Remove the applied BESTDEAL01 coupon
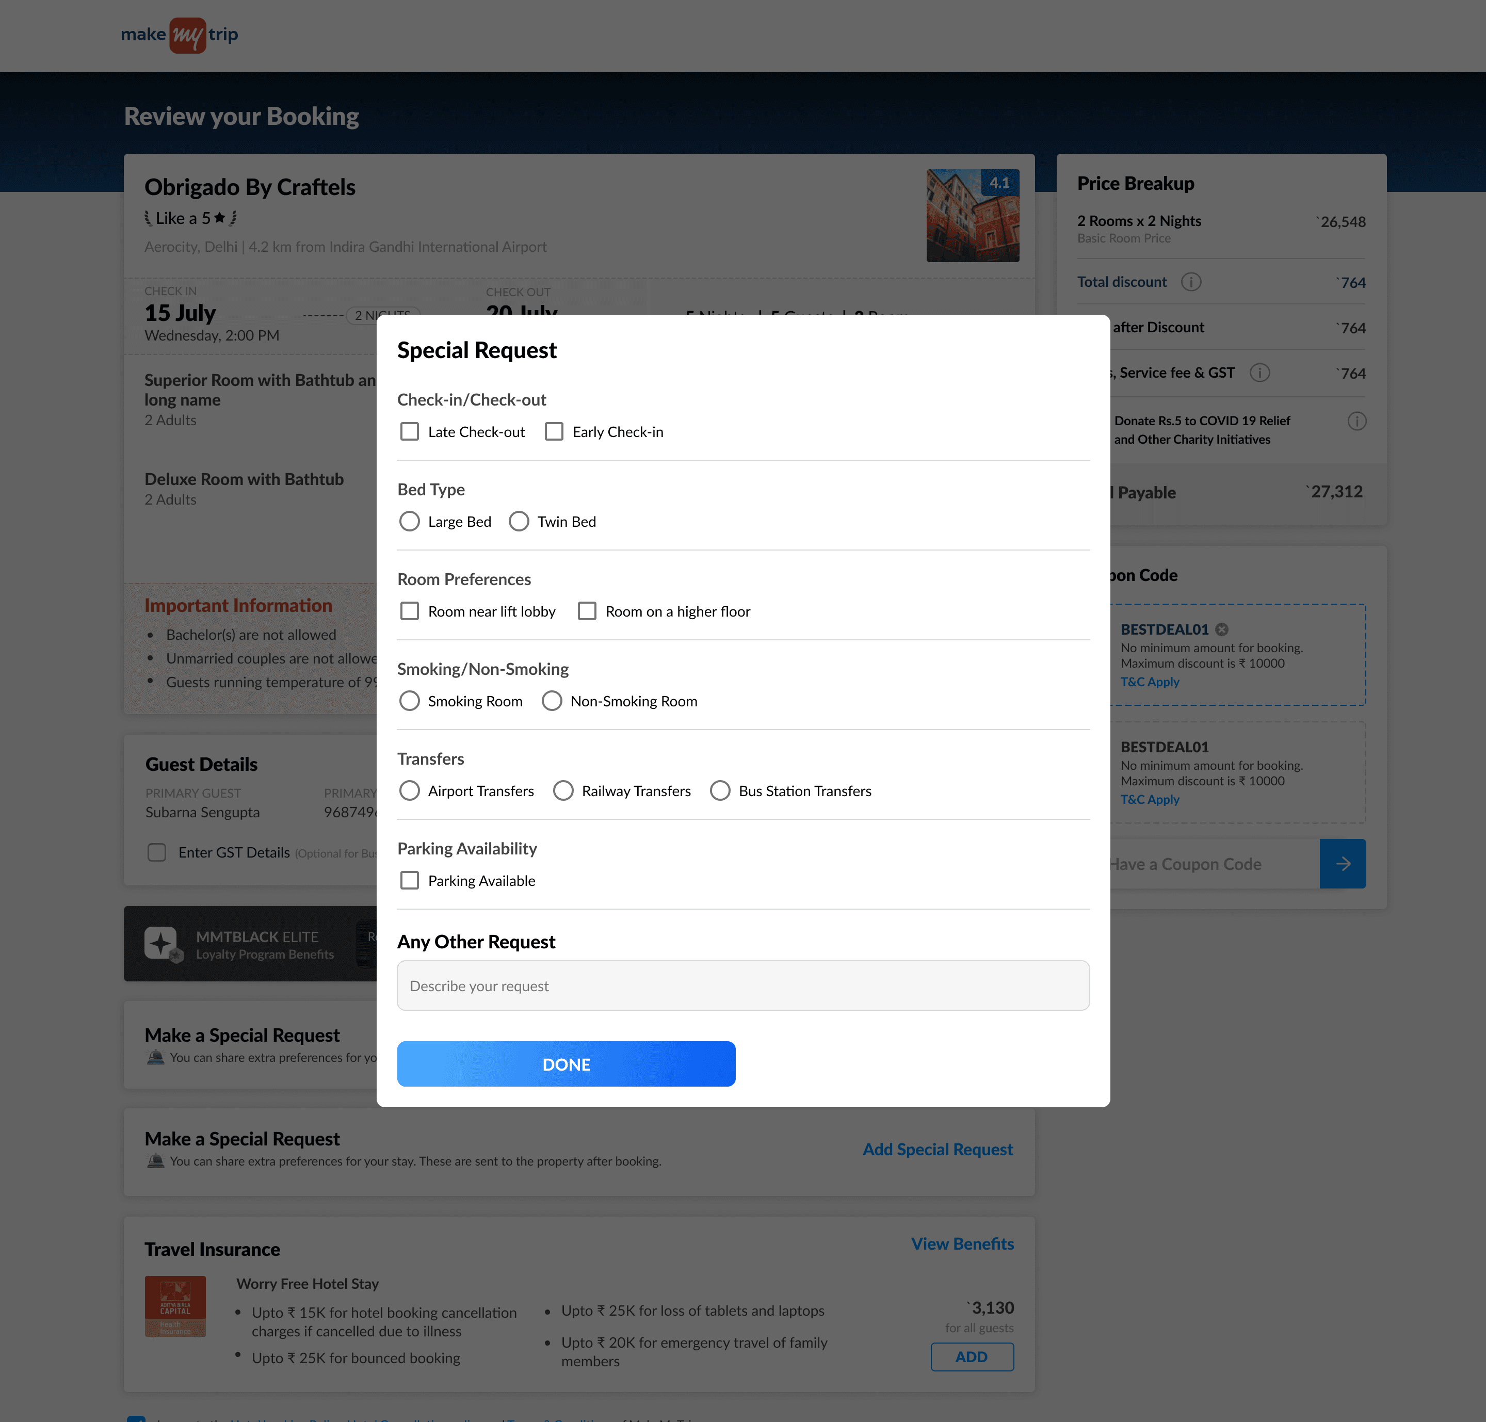 pyautogui.click(x=1221, y=629)
